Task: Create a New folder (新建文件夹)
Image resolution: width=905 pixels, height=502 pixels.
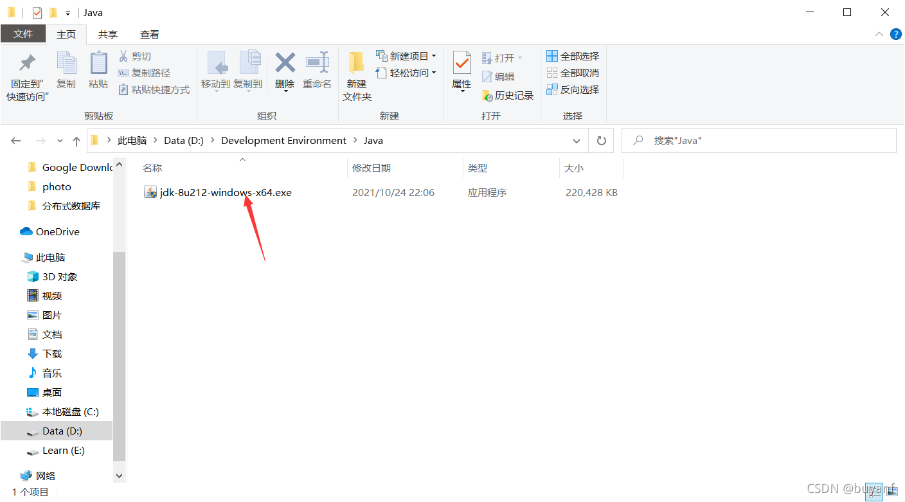Action: pyautogui.click(x=357, y=76)
